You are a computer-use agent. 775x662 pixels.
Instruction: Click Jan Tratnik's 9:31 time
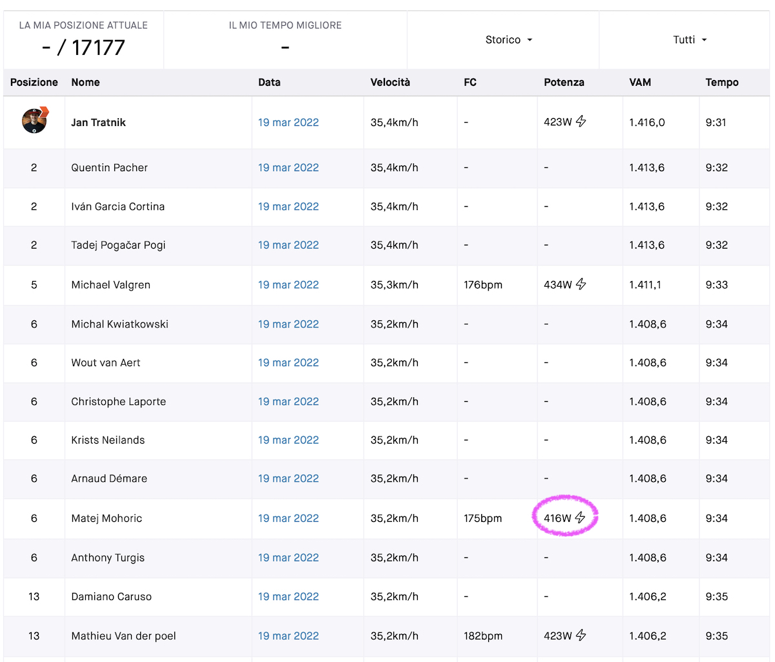[x=716, y=123]
